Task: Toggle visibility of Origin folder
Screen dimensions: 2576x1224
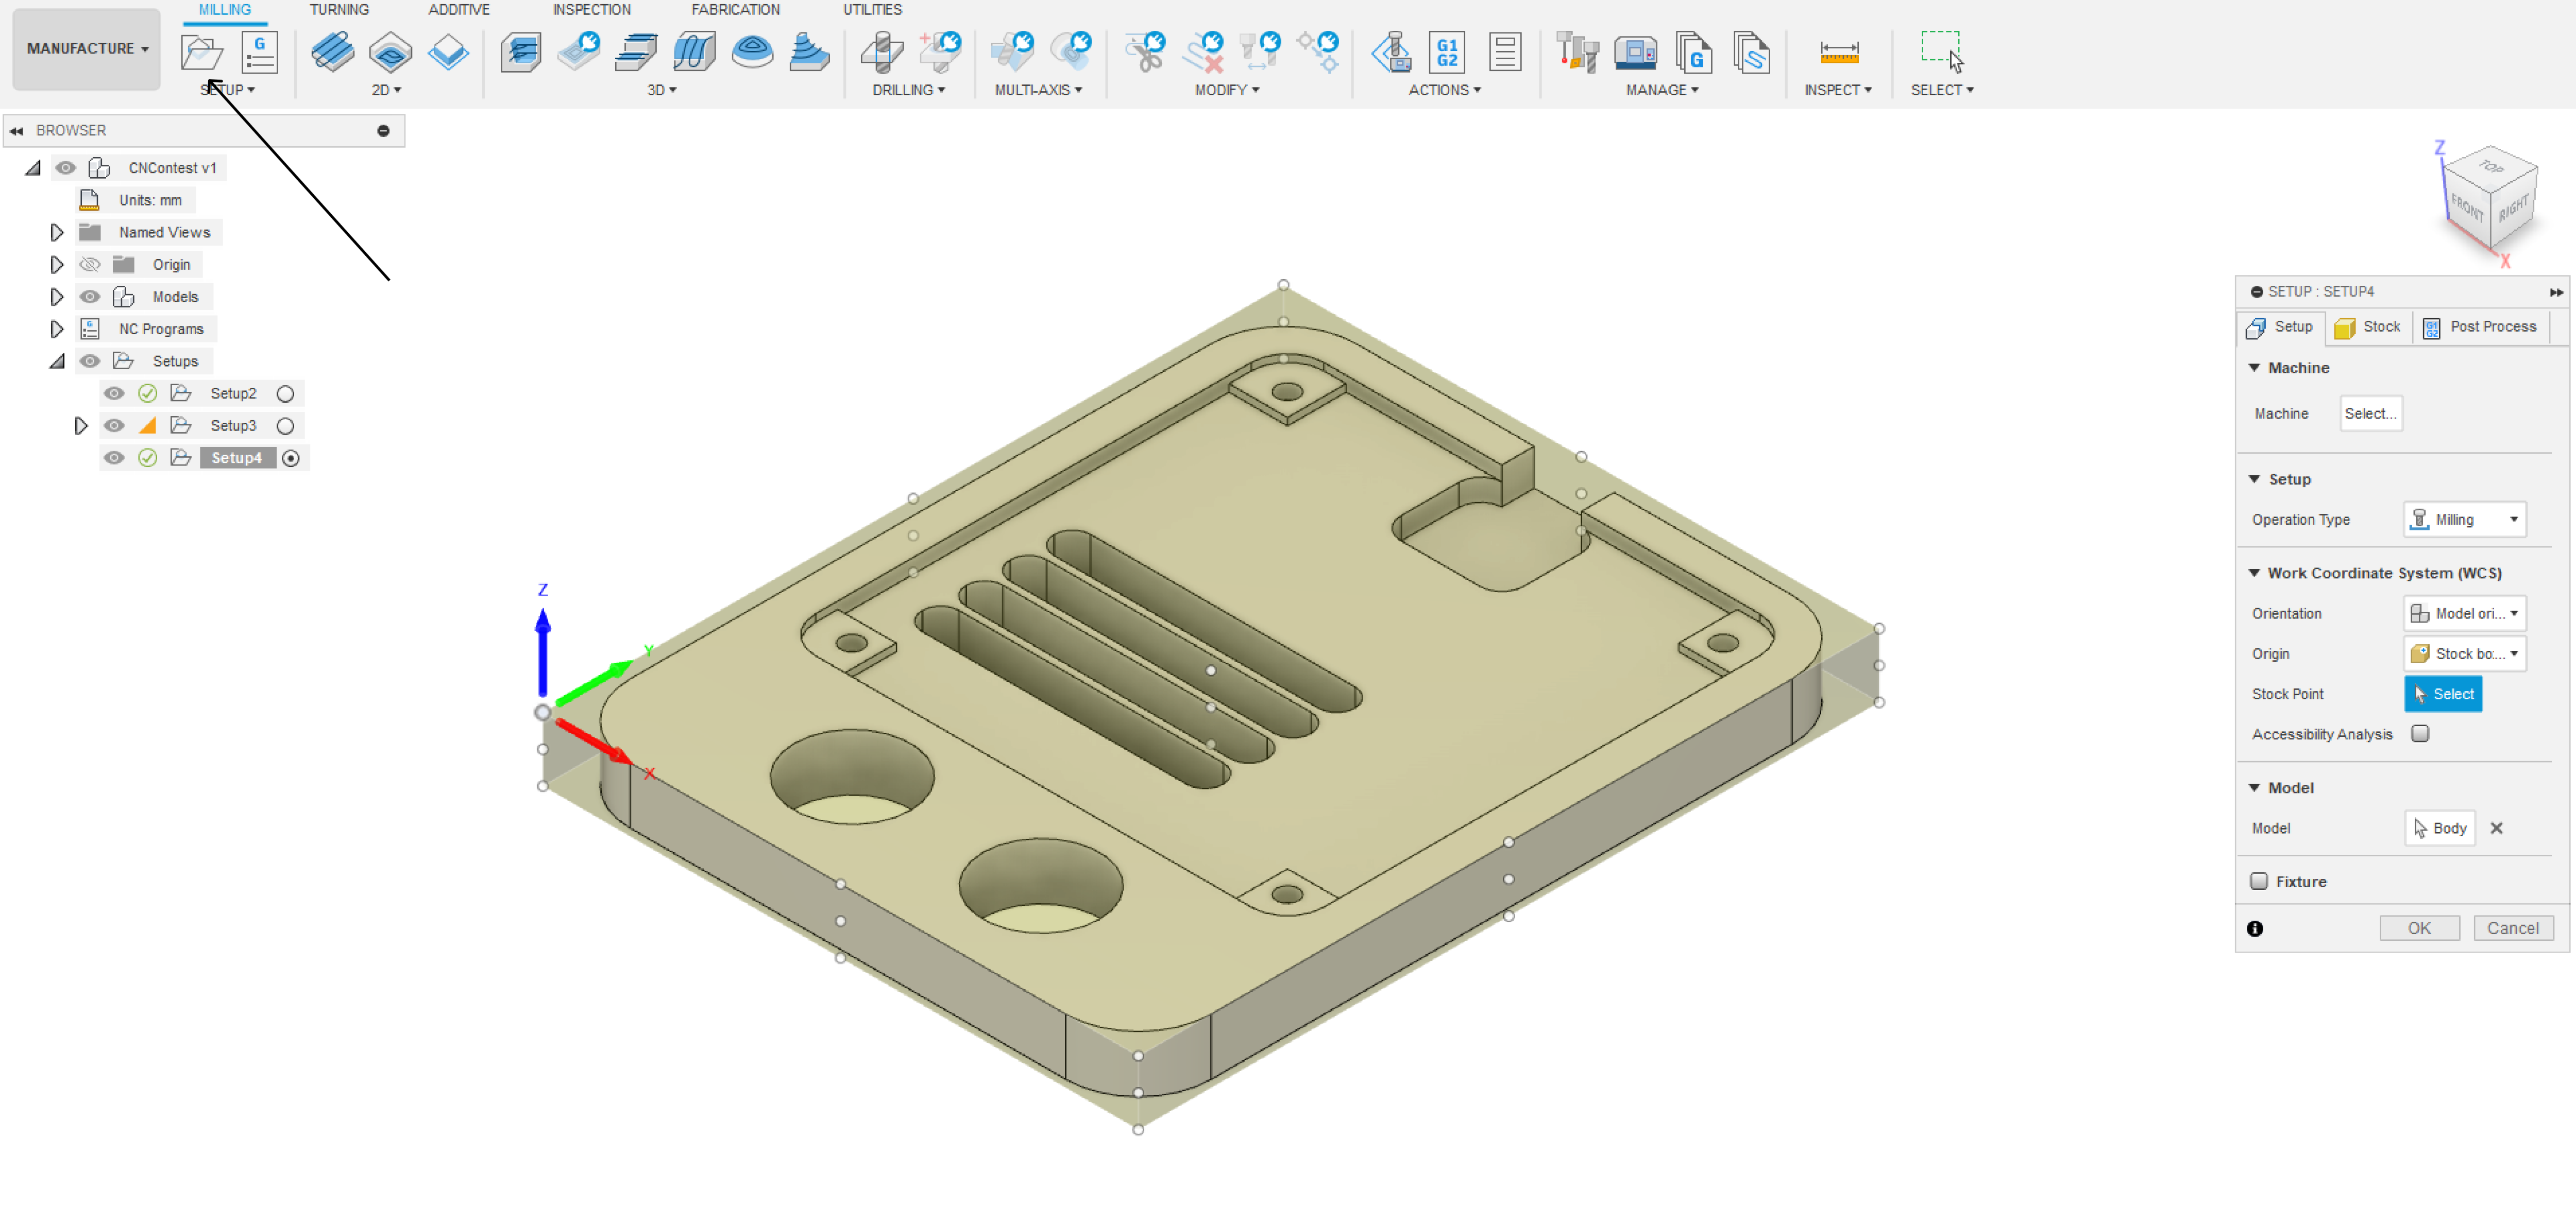Action: tap(90, 265)
